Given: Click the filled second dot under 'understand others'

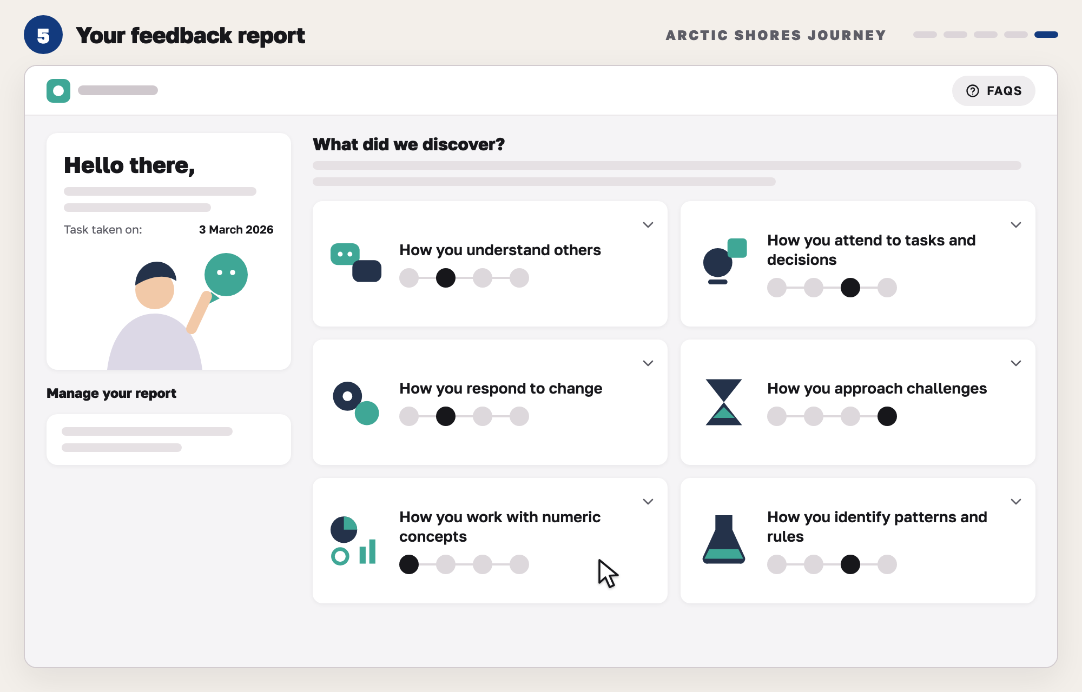Looking at the screenshot, I should [446, 278].
